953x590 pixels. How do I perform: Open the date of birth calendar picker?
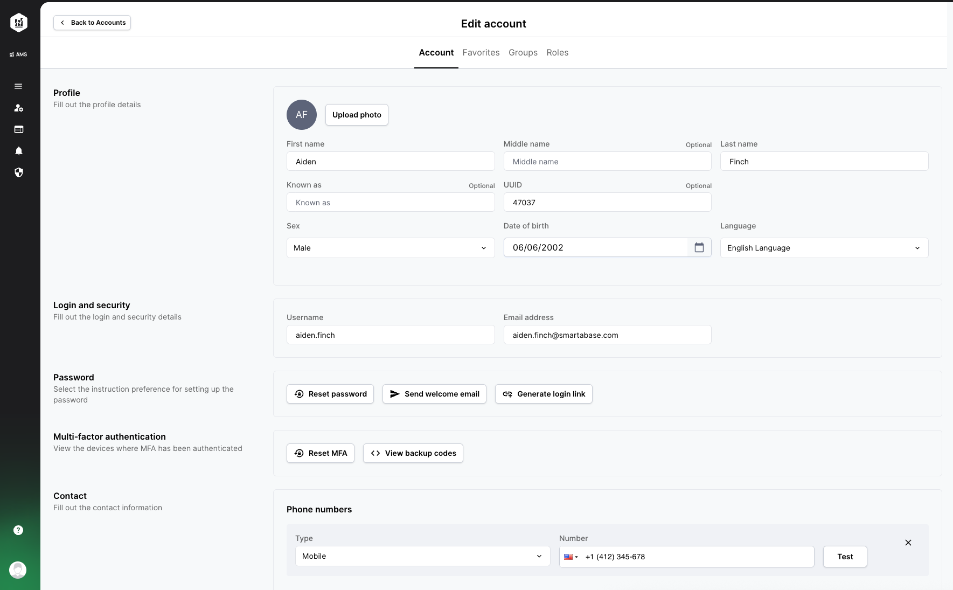699,247
